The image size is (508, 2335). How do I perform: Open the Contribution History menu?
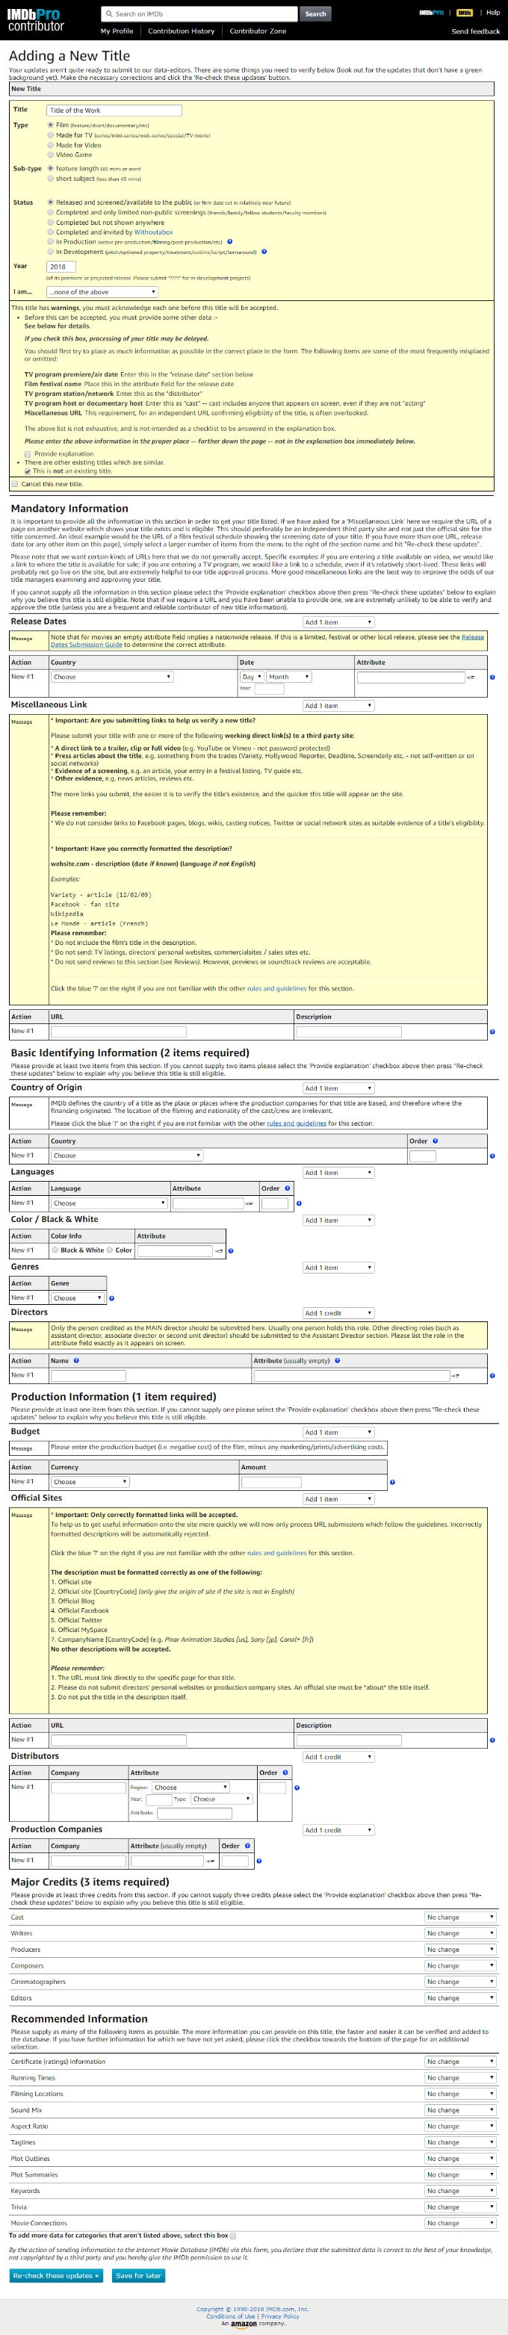[182, 31]
